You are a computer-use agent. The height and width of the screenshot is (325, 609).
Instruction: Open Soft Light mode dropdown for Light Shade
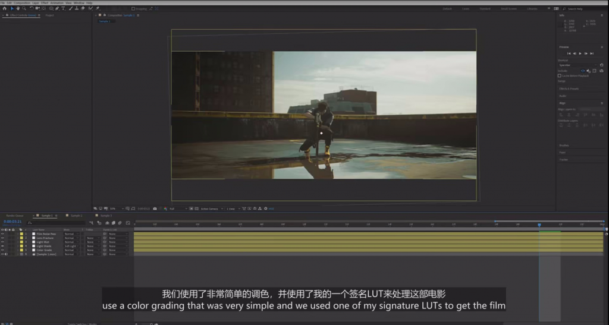[71, 246]
